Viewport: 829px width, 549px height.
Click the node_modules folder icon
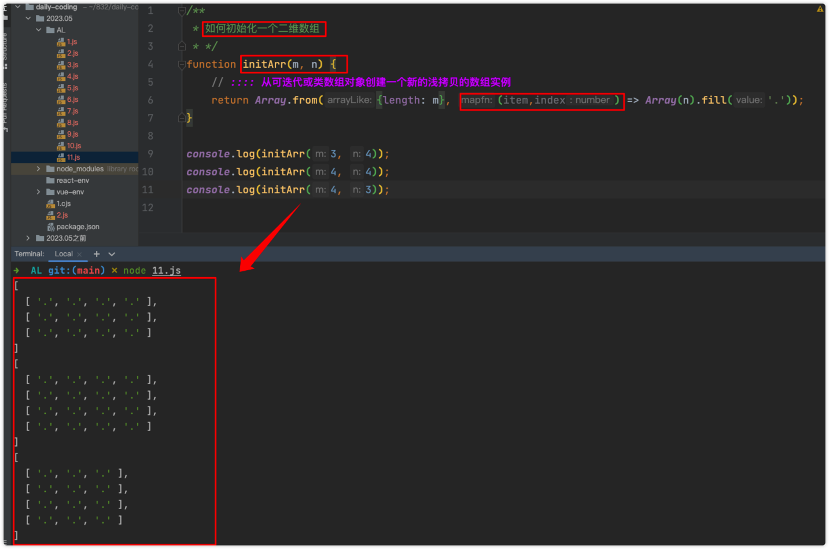[50, 169]
